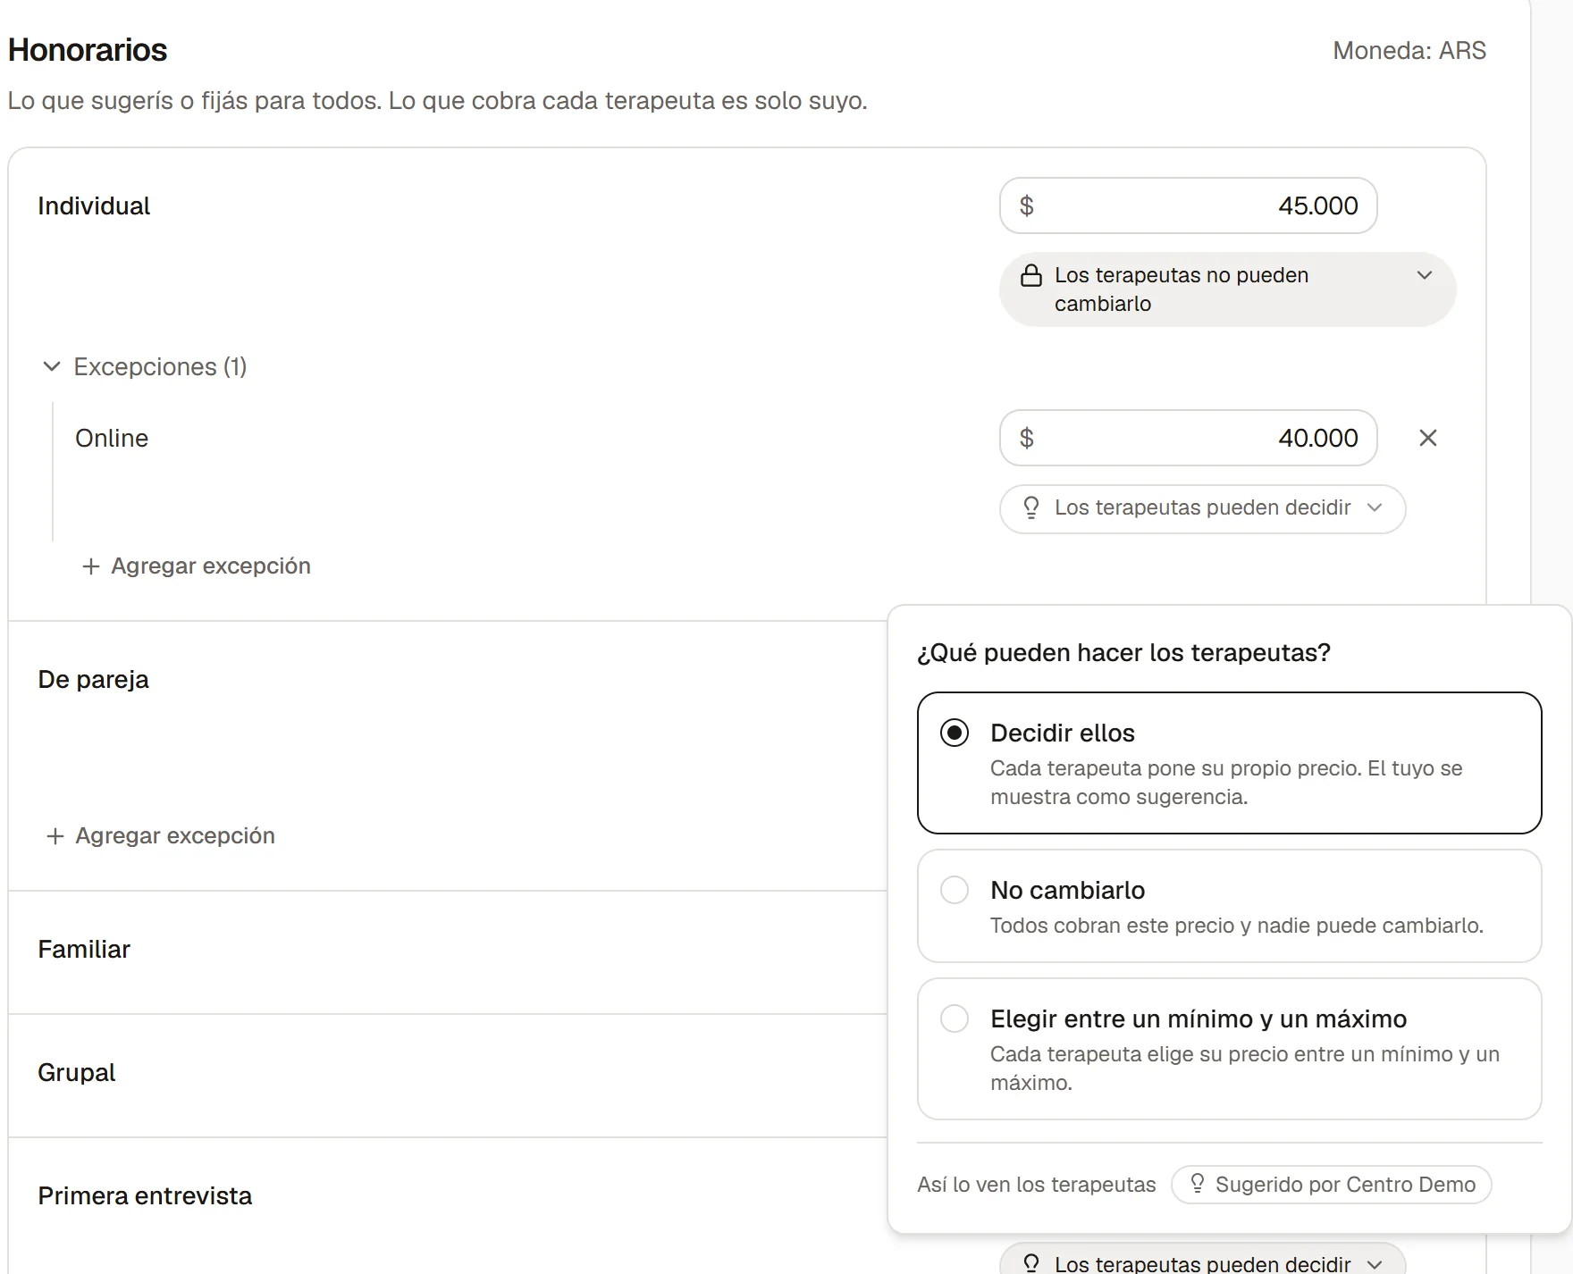Click the plus icon in De pareja Agregar excepción
The image size is (1573, 1274).
pos(55,836)
